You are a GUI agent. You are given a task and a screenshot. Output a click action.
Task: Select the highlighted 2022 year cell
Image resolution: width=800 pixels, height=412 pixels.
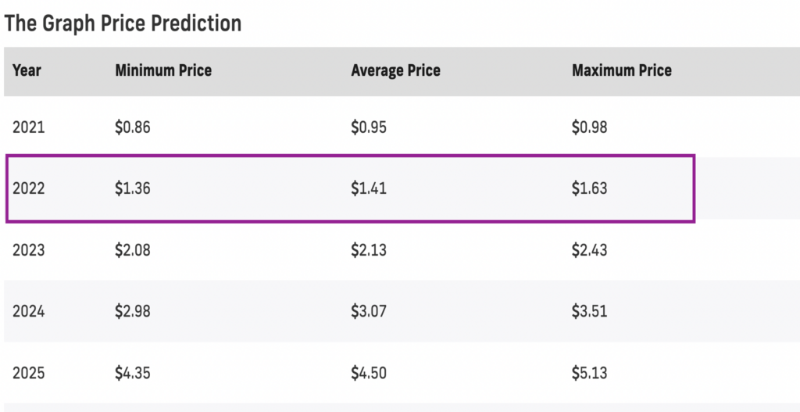tap(29, 189)
